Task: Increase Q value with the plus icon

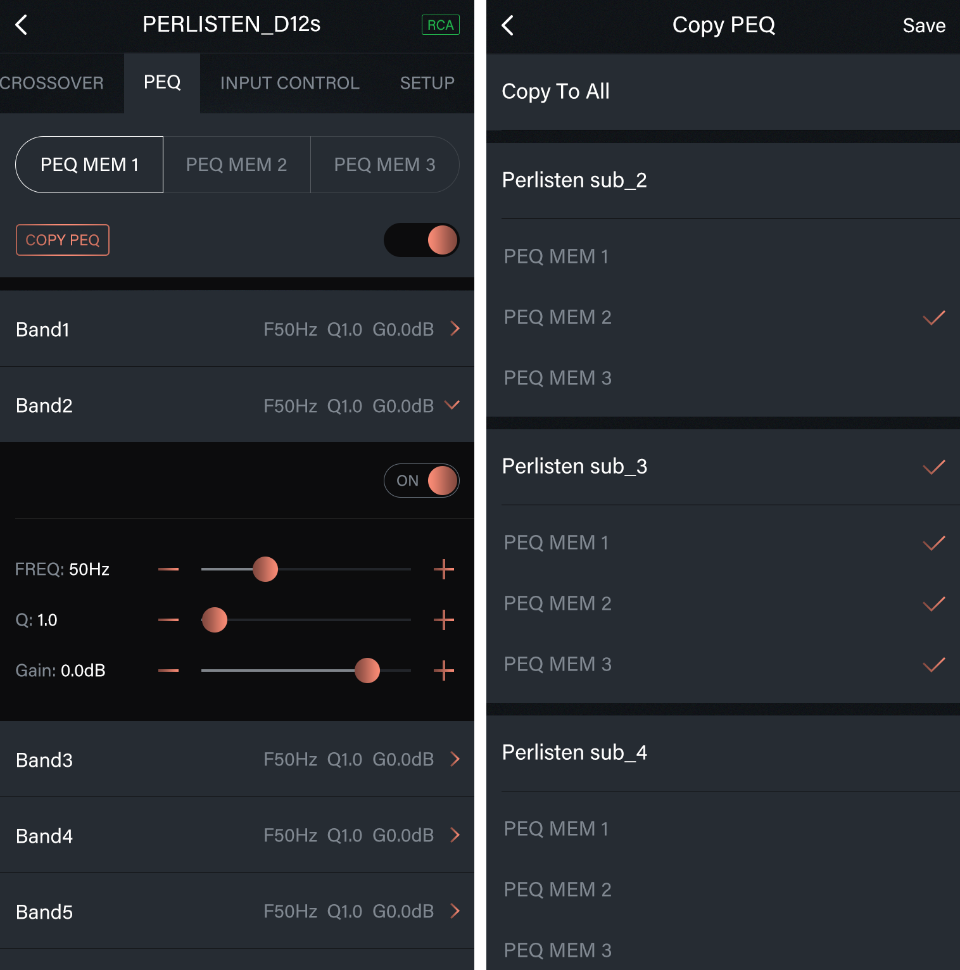Action: 444,620
